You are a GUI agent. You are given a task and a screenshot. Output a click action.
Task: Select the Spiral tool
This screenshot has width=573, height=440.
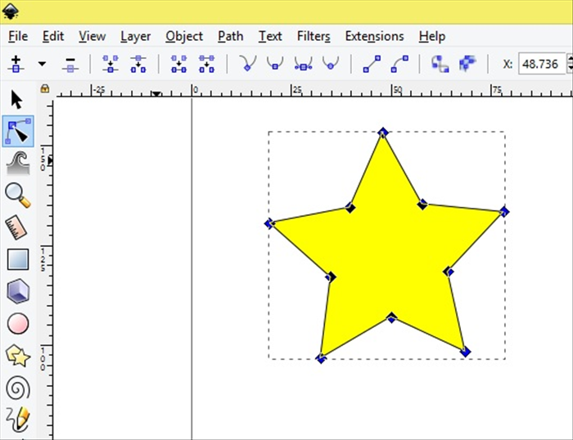17,387
